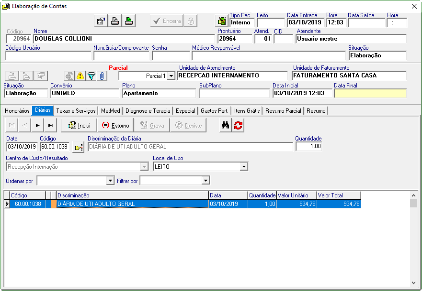Click the copy windows icon in partial toolbar
The width and height of the screenshot is (422, 291).
[x=41, y=76]
